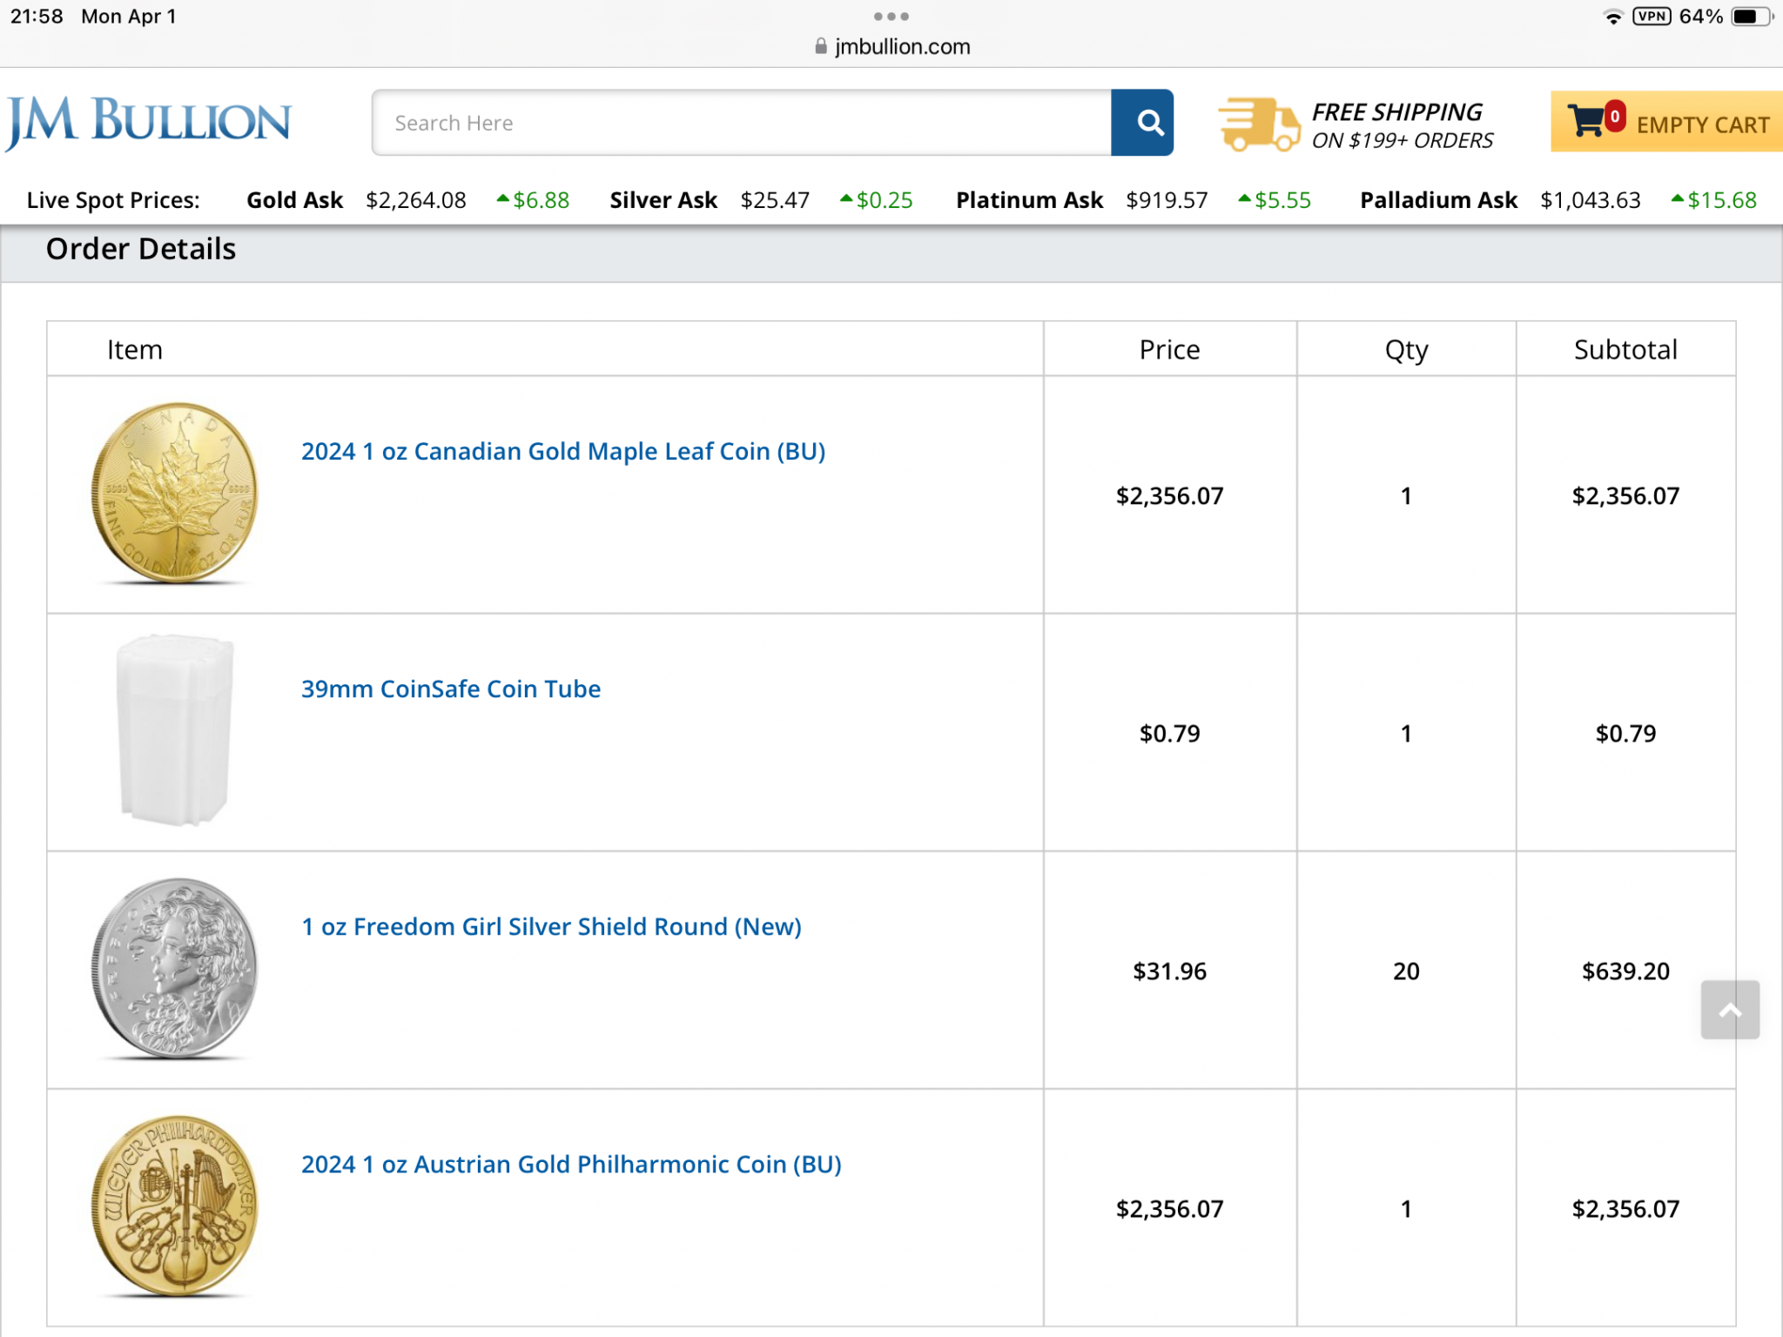This screenshot has width=1783, height=1337.
Task: Click the Philharmonic row subtotal $2,356.07
Action: (x=1625, y=1208)
